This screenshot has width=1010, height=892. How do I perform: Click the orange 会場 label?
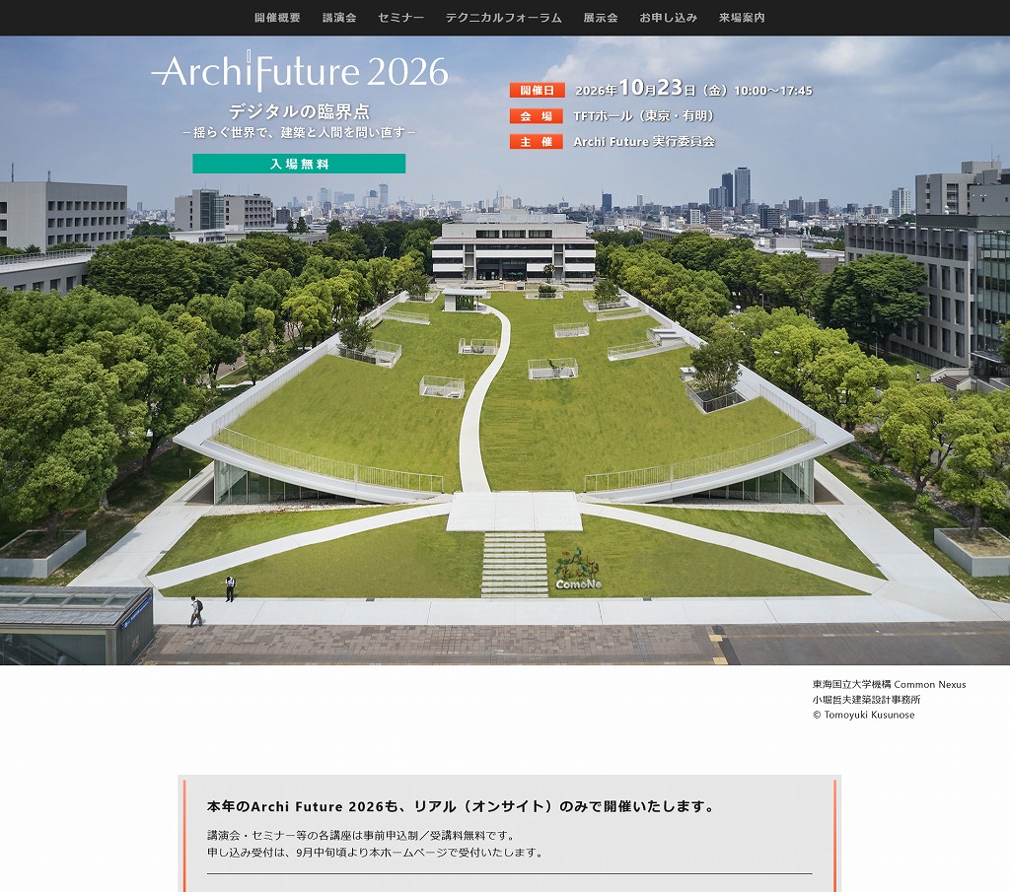pyautogui.click(x=538, y=116)
